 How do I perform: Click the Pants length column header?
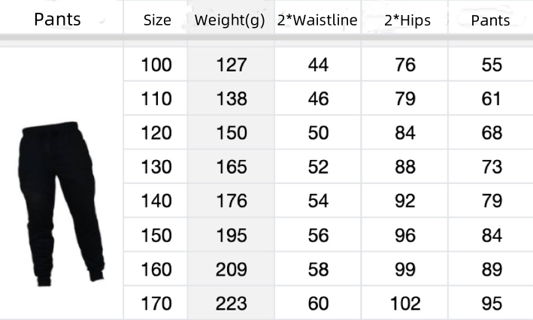click(490, 20)
